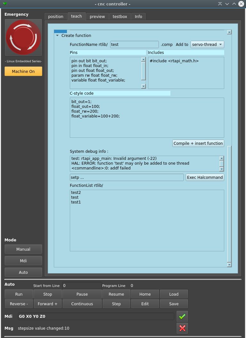The width and height of the screenshot is (246, 338).
Task: Focus the FunctionName input field
Action: (135, 44)
